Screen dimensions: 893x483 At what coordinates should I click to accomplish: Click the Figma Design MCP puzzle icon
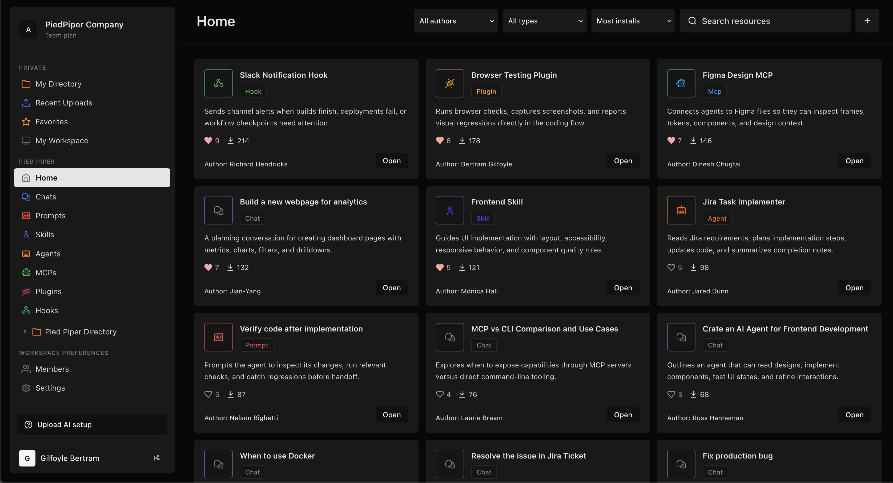click(x=681, y=83)
